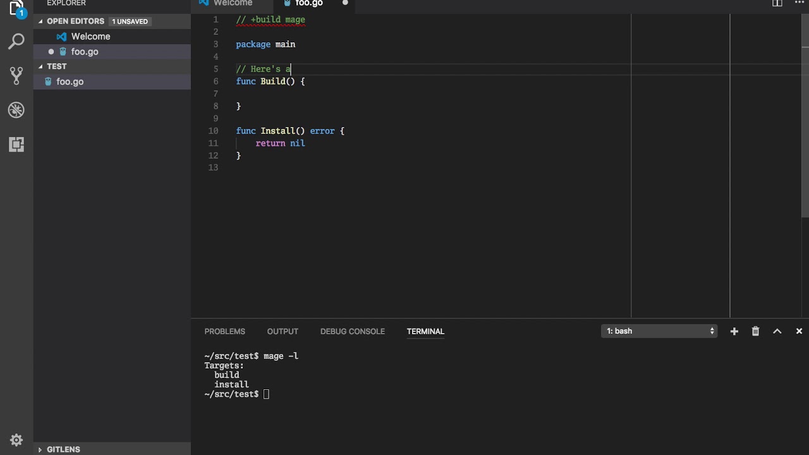Kill the terminal with trash icon

(755, 331)
